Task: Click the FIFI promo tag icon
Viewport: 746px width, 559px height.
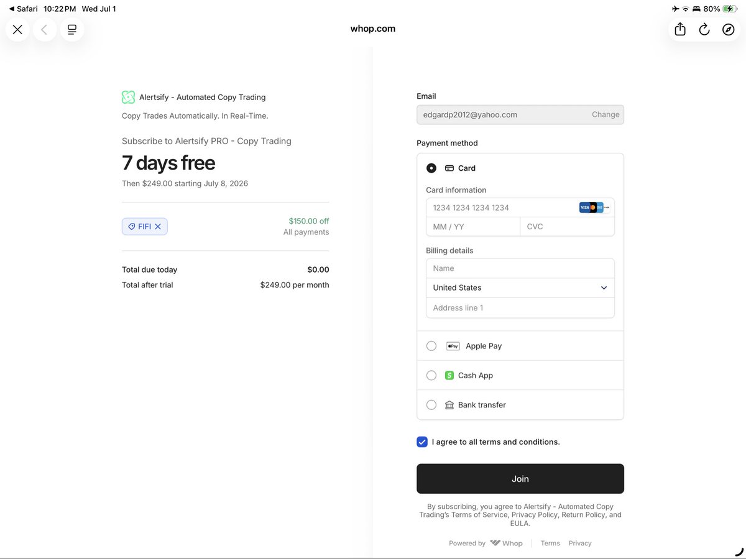Action: [x=132, y=227]
